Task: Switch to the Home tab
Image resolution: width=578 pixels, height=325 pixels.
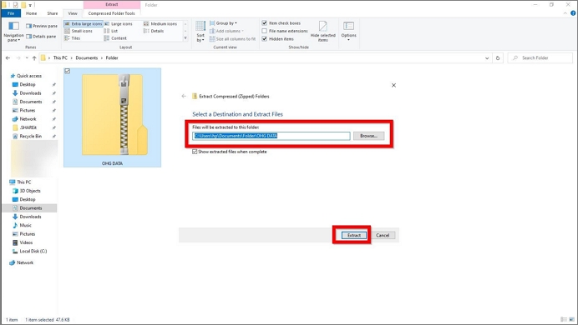Action: tap(32, 13)
